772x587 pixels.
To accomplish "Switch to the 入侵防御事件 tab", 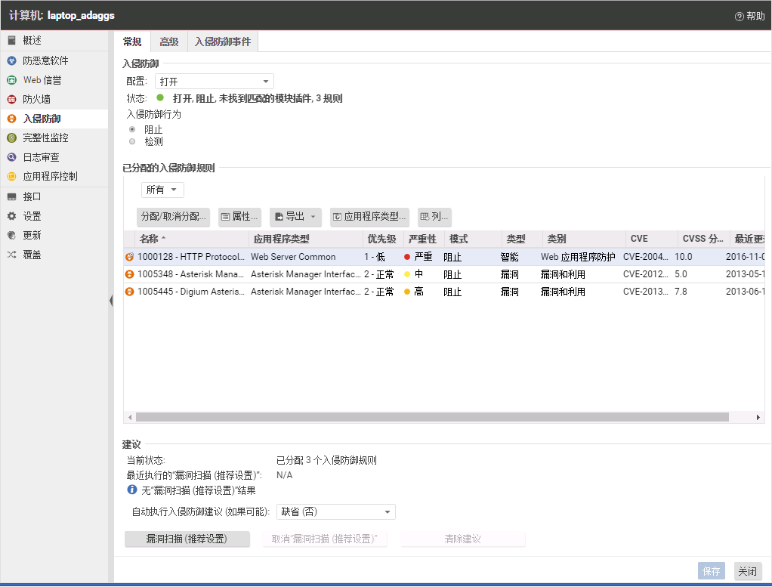I will click(x=222, y=42).
